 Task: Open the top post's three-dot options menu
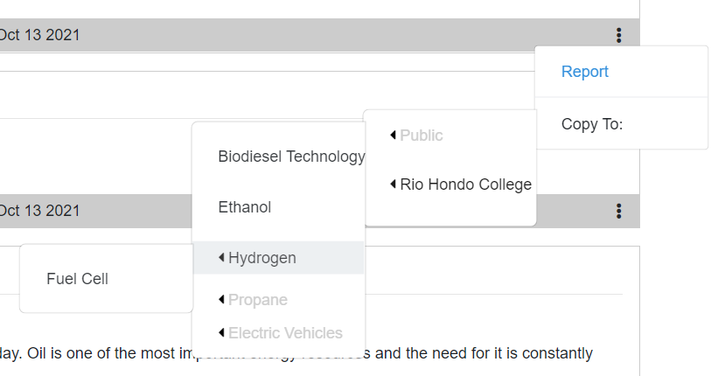click(618, 35)
